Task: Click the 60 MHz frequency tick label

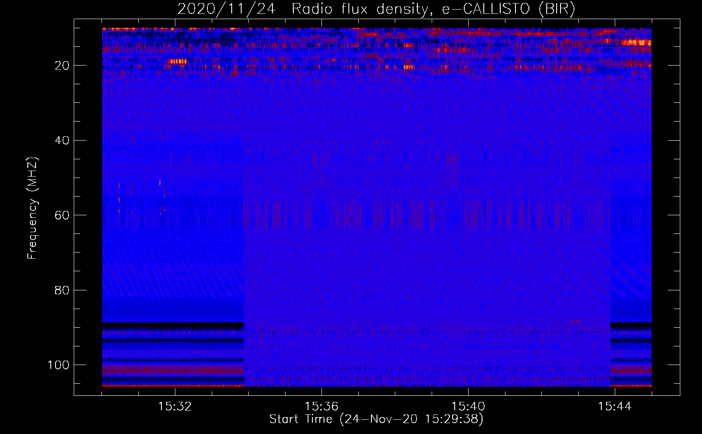Action: coord(62,215)
